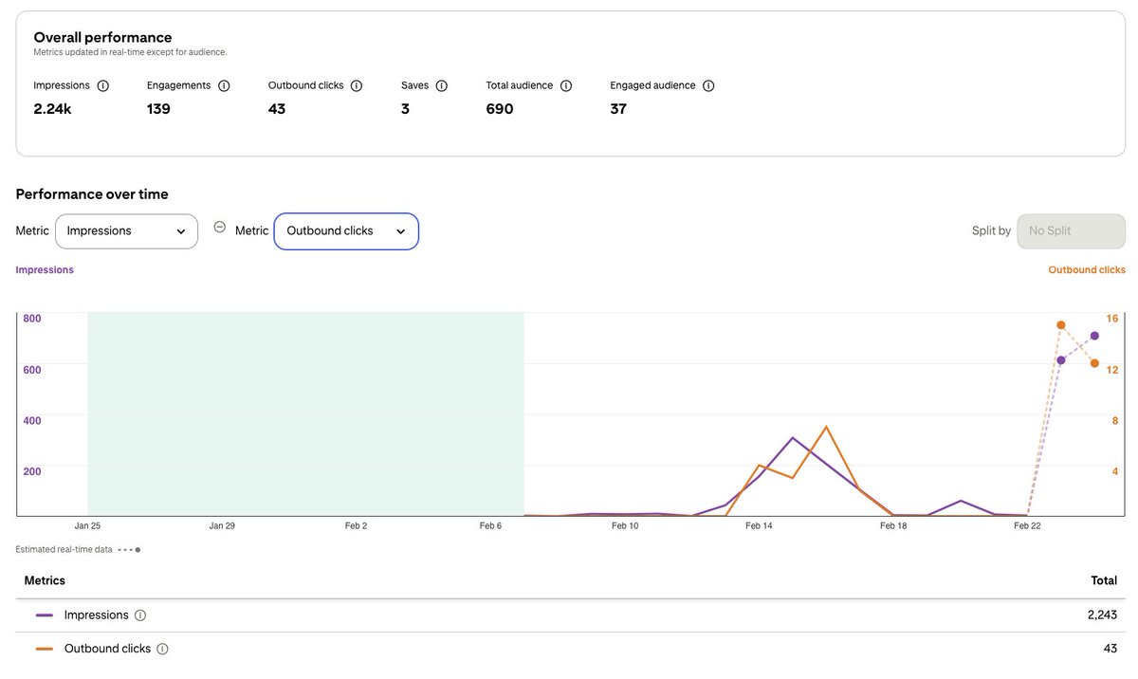This screenshot has width=1138, height=679.
Task: Click the Engaged audience info icon
Action: [x=708, y=85]
